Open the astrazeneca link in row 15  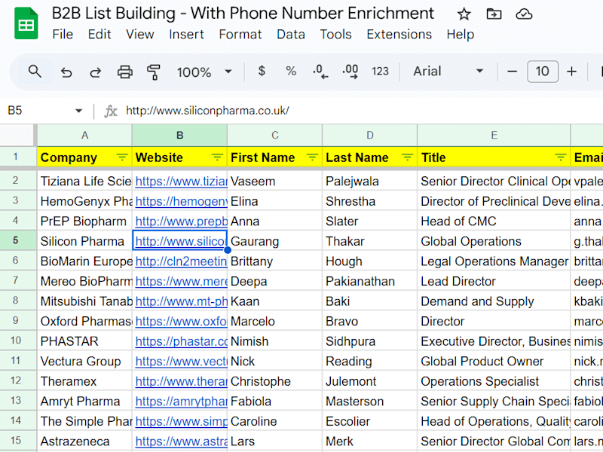coord(181,441)
